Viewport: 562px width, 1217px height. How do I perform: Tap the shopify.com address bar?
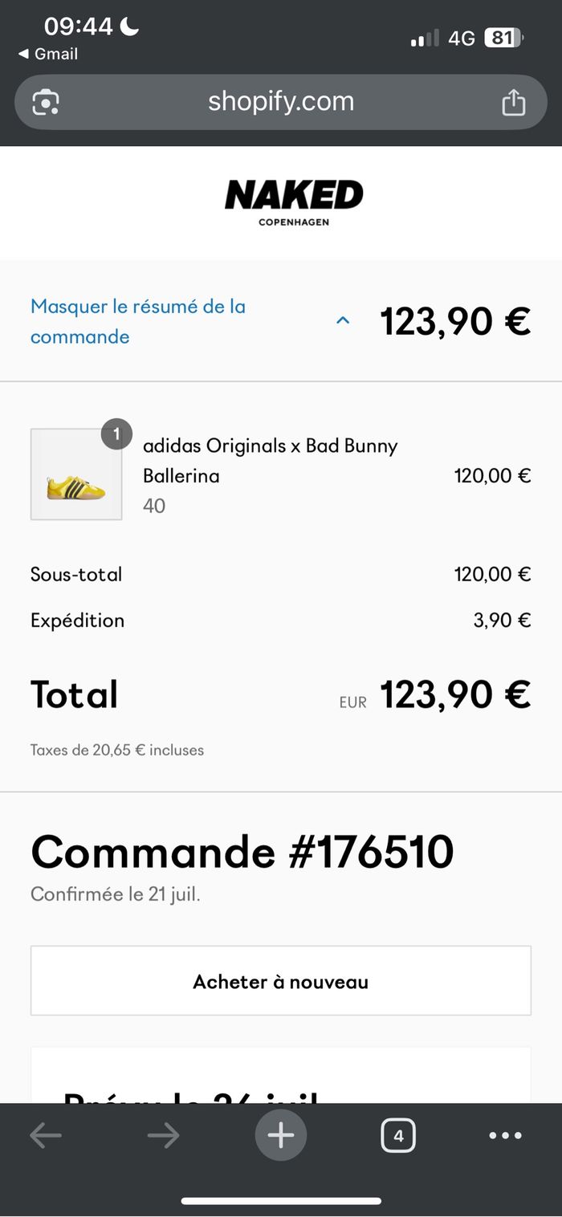pyautogui.click(x=281, y=102)
